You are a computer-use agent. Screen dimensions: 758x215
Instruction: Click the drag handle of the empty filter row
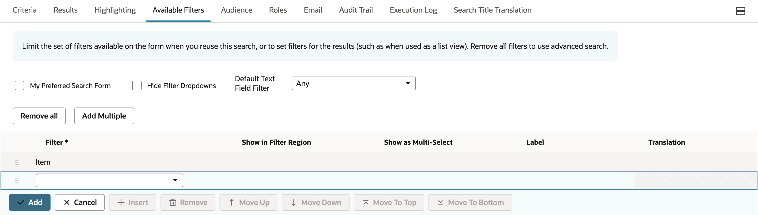tap(17, 181)
